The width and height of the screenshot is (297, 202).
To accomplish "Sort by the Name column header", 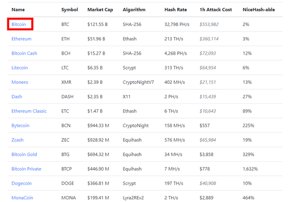I will (x=18, y=10).
